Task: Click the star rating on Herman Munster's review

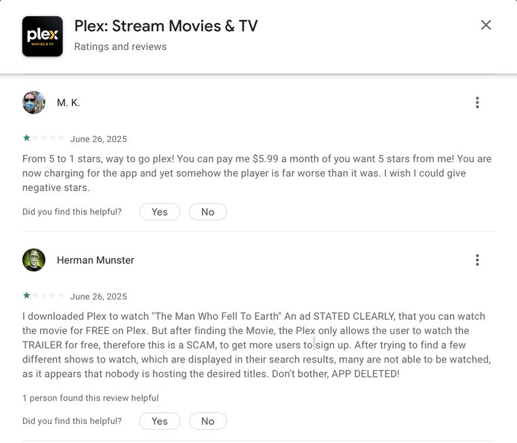Action: 43,296
